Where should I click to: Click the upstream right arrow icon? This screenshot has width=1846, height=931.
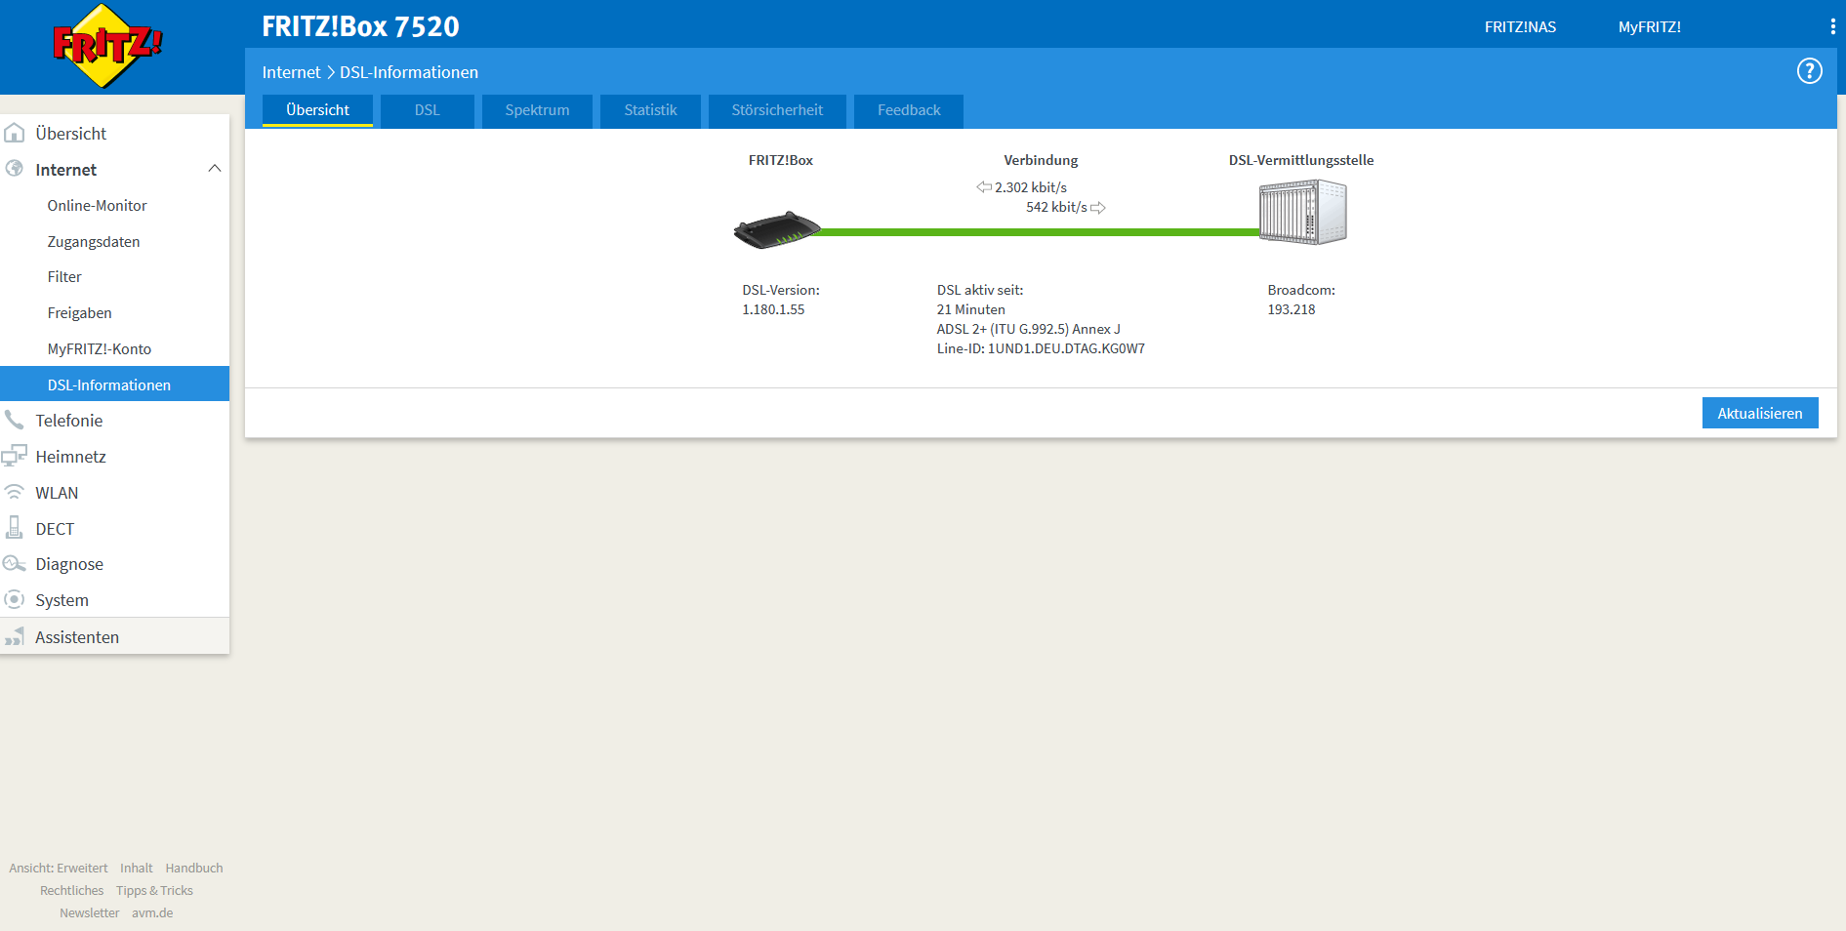pyautogui.click(x=1098, y=208)
